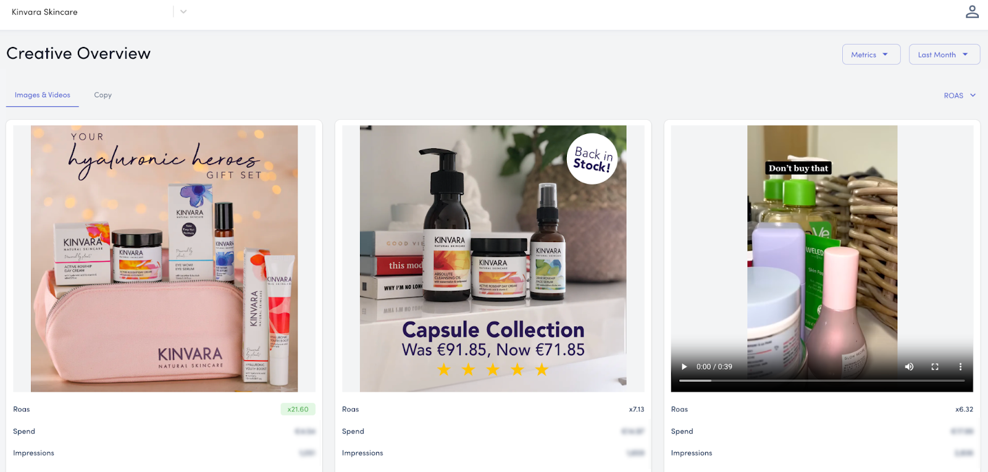This screenshot has width=988, height=472.
Task: Seek on the video progress bar
Action: click(822, 381)
